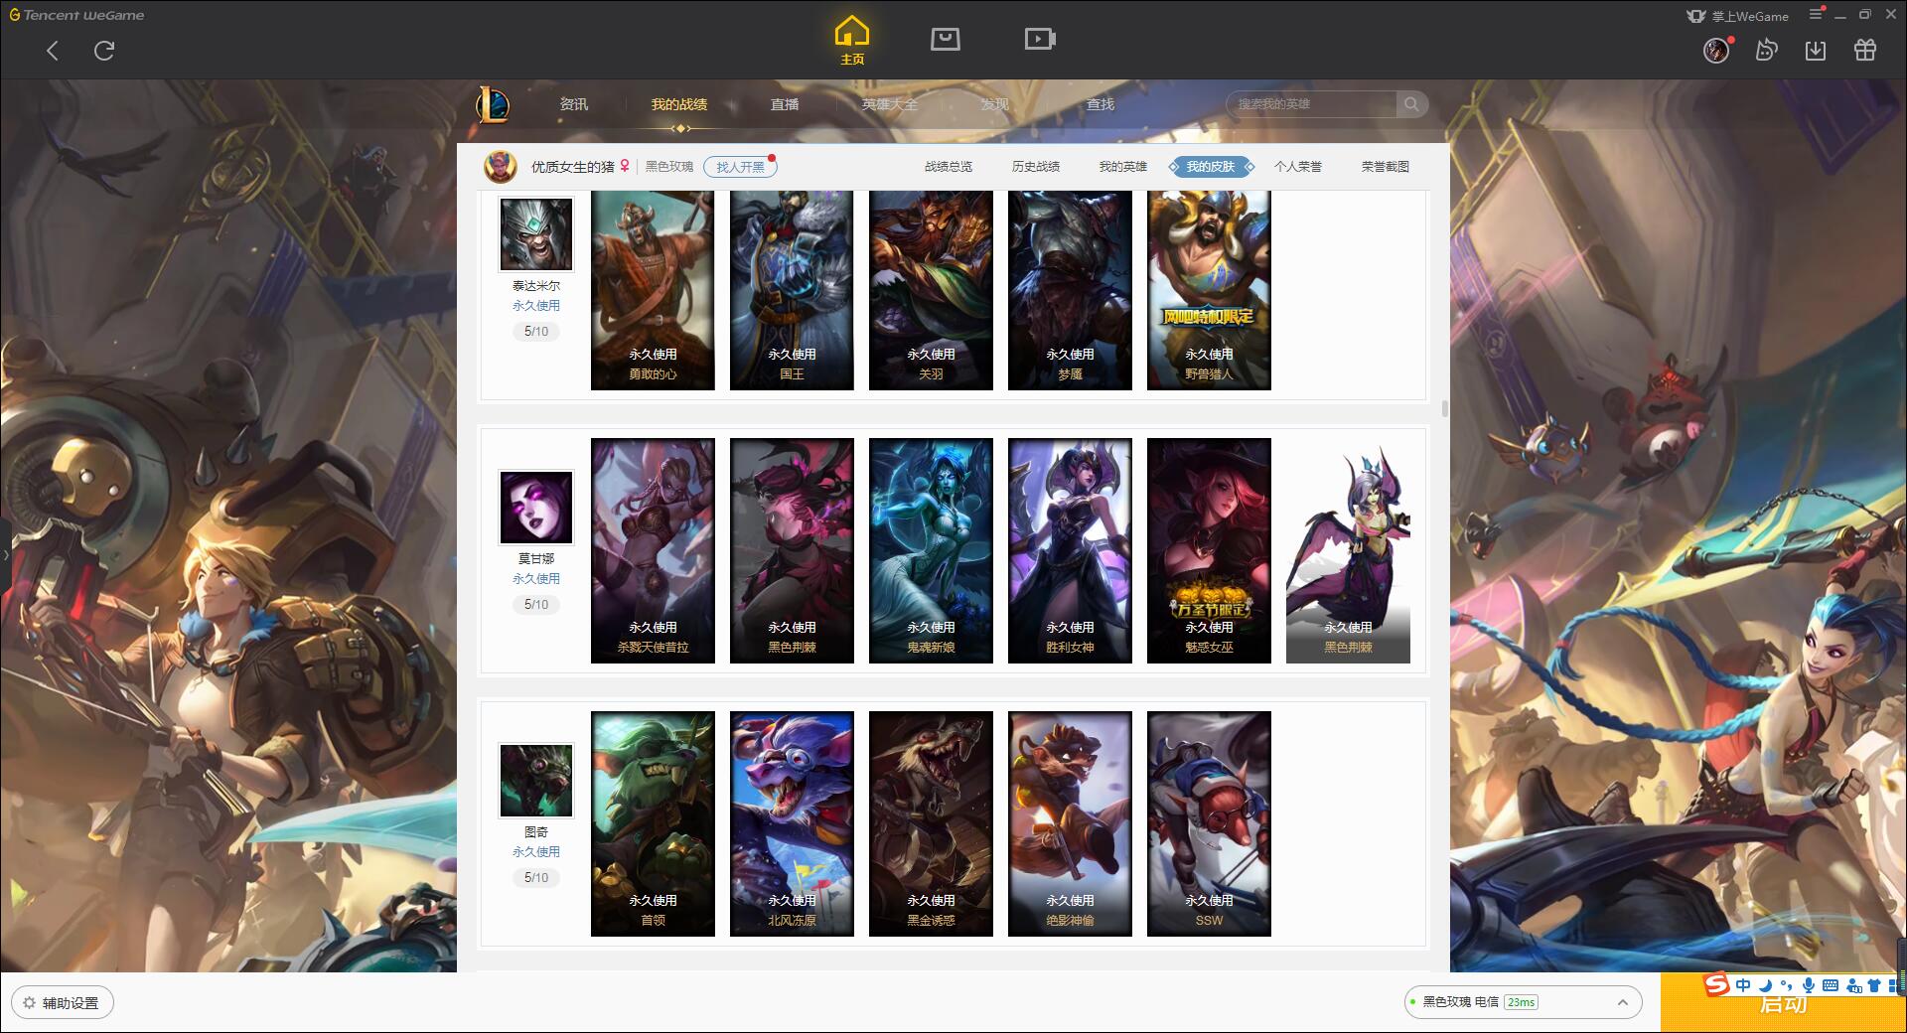Open the 魅惑女巫 skin card
Viewport: 1907px width, 1033px height.
[1209, 551]
